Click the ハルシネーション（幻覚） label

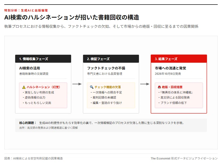43,87
